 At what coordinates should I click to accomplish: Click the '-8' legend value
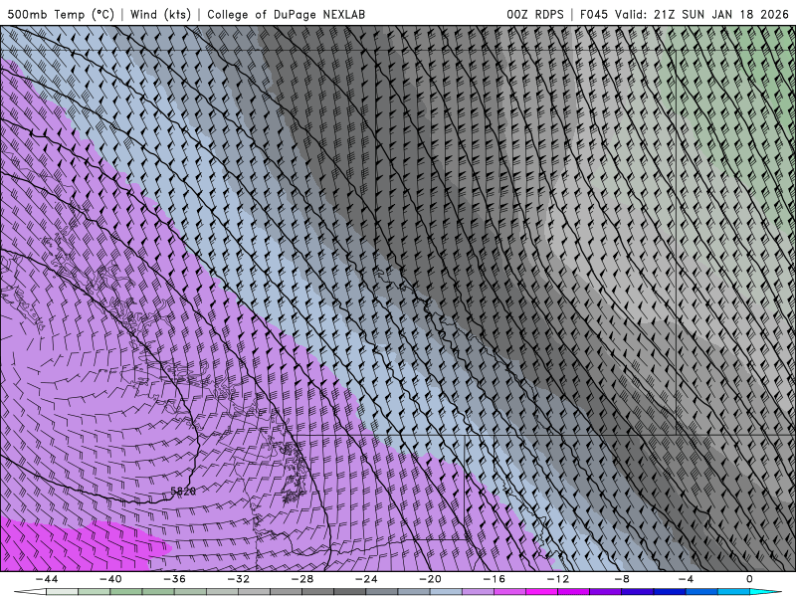(x=623, y=579)
